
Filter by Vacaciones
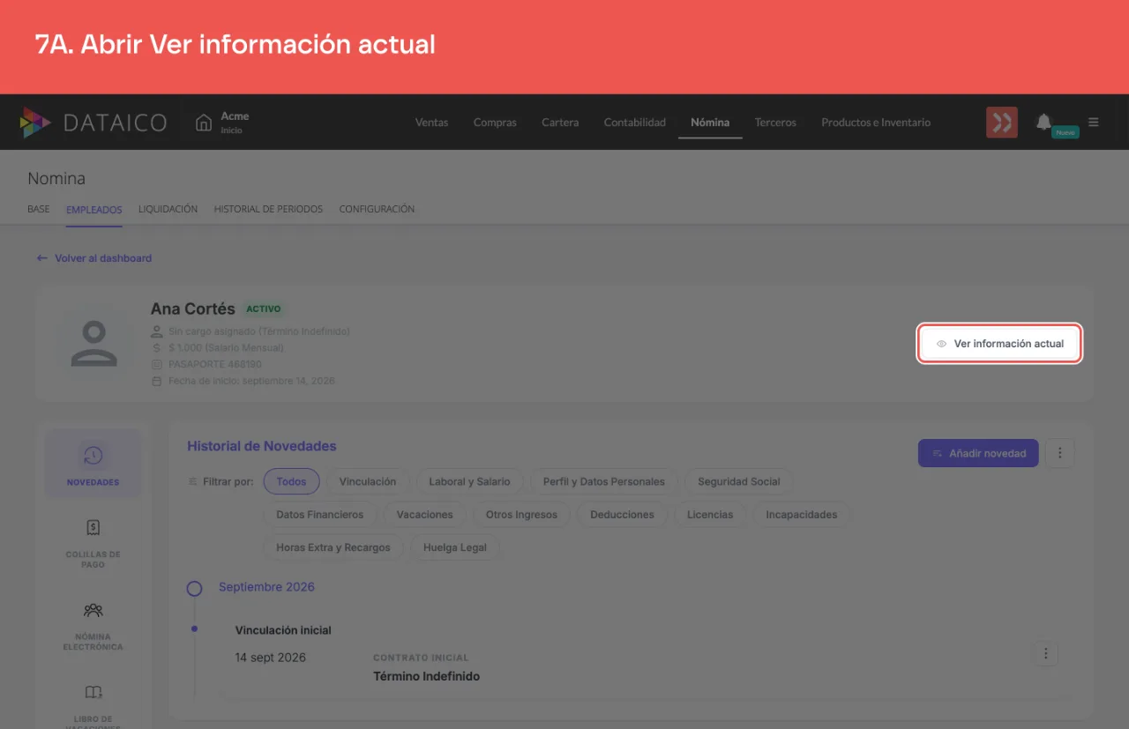[424, 514]
